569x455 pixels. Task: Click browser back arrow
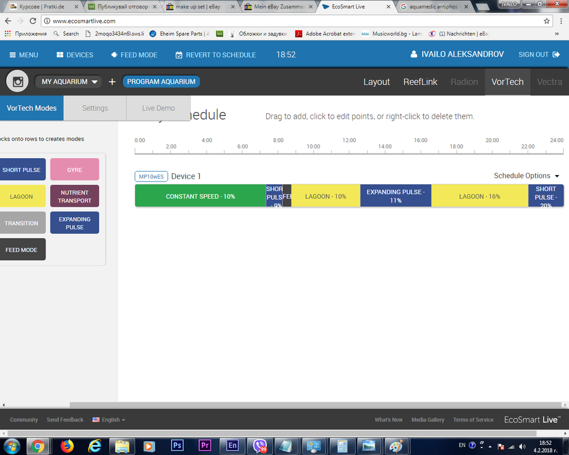click(x=8, y=21)
